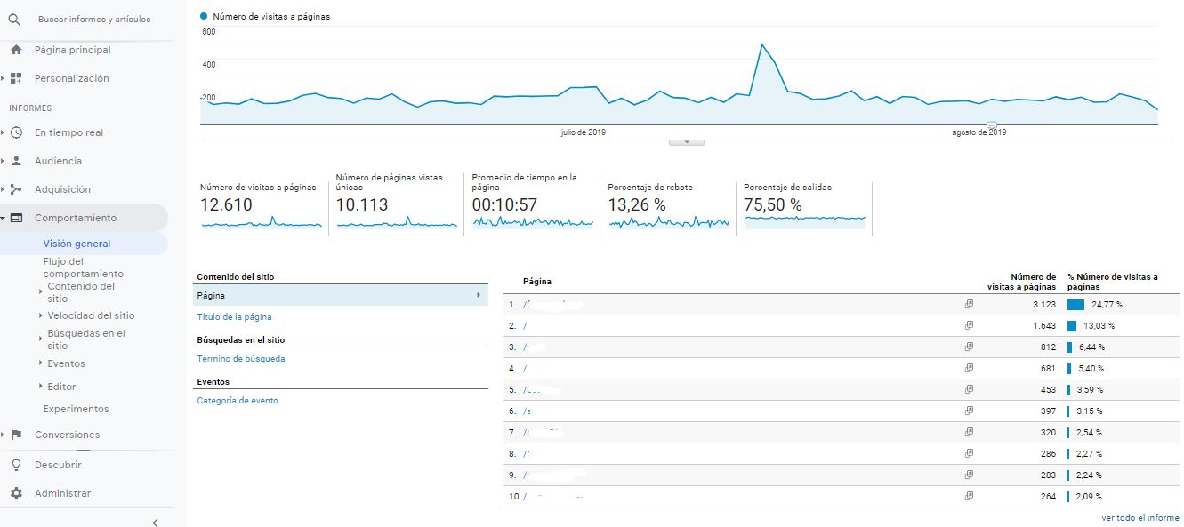Click the Número de visitas a páginas column header
This screenshot has height=527, width=1184.
click(x=1022, y=282)
